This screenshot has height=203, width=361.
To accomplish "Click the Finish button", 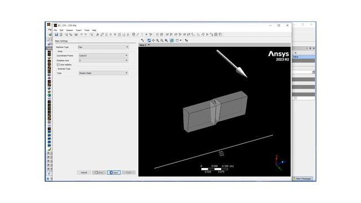I will tap(129, 173).
